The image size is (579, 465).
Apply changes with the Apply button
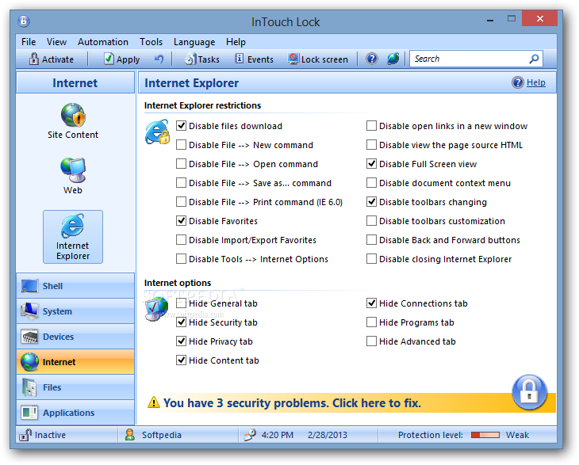point(122,59)
